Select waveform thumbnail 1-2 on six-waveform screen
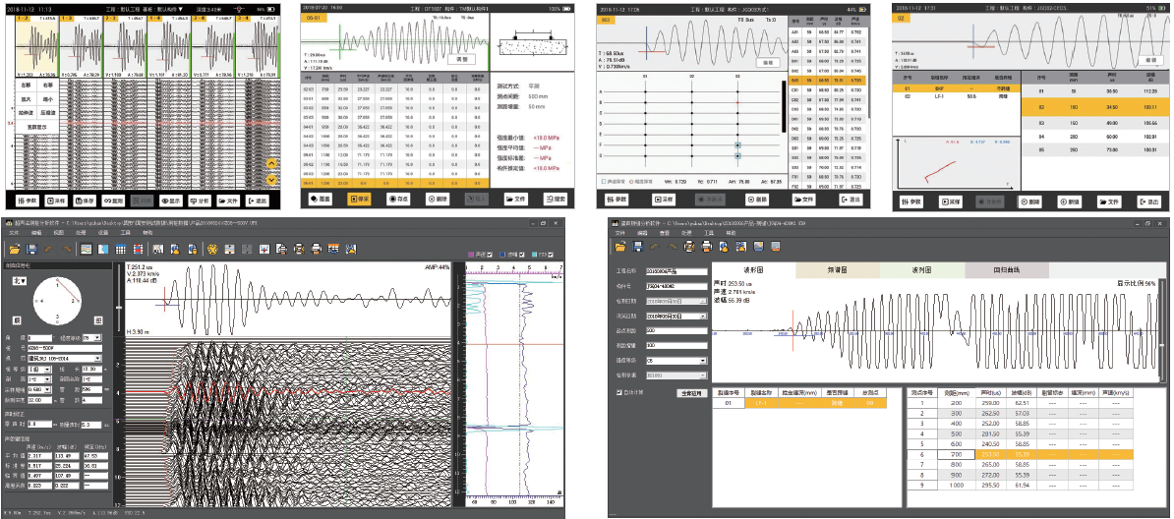The image size is (1174, 519). [36, 45]
